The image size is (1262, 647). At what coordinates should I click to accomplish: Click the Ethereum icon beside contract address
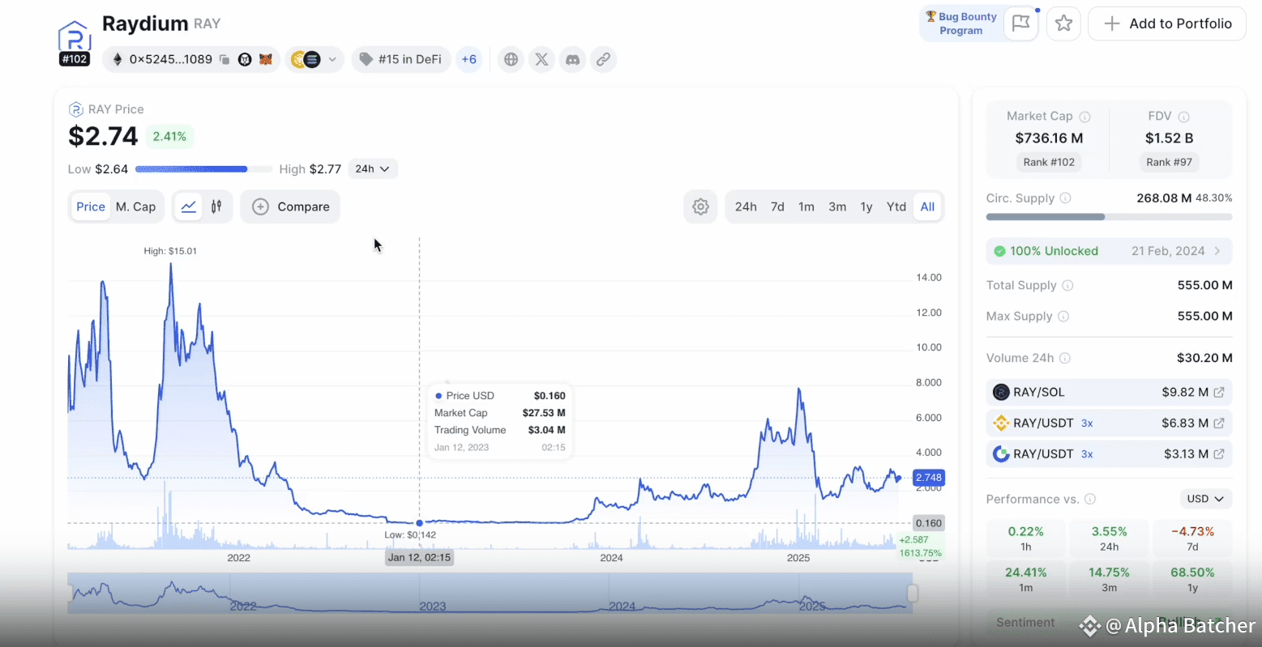tap(118, 59)
